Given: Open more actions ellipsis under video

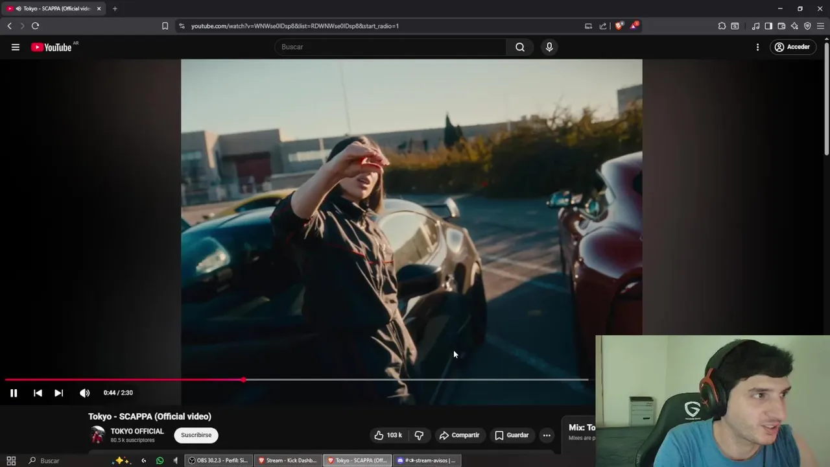Looking at the screenshot, I should pyautogui.click(x=547, y=435).
